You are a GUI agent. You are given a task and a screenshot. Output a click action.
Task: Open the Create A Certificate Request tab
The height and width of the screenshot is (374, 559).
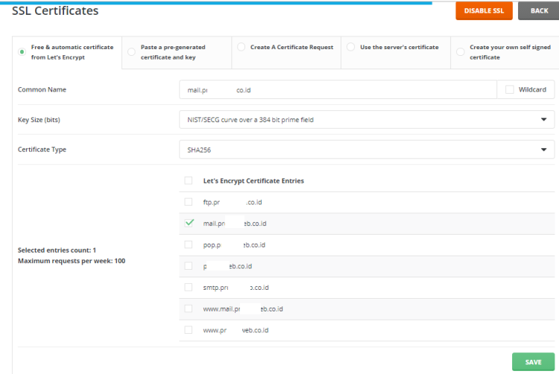click(x=286, y=52)
